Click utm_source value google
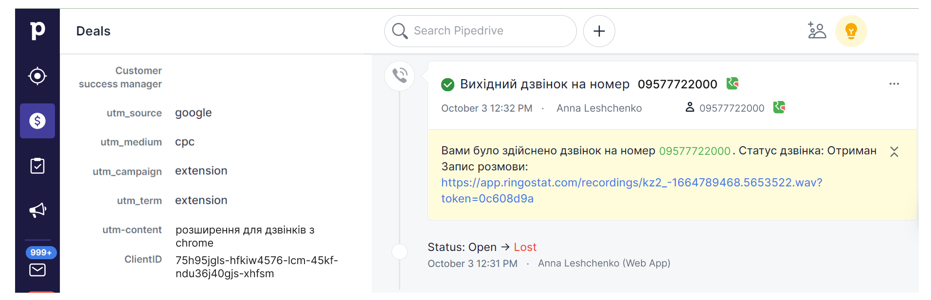Screen dimensions: 931x300 (x=193, y=113)
